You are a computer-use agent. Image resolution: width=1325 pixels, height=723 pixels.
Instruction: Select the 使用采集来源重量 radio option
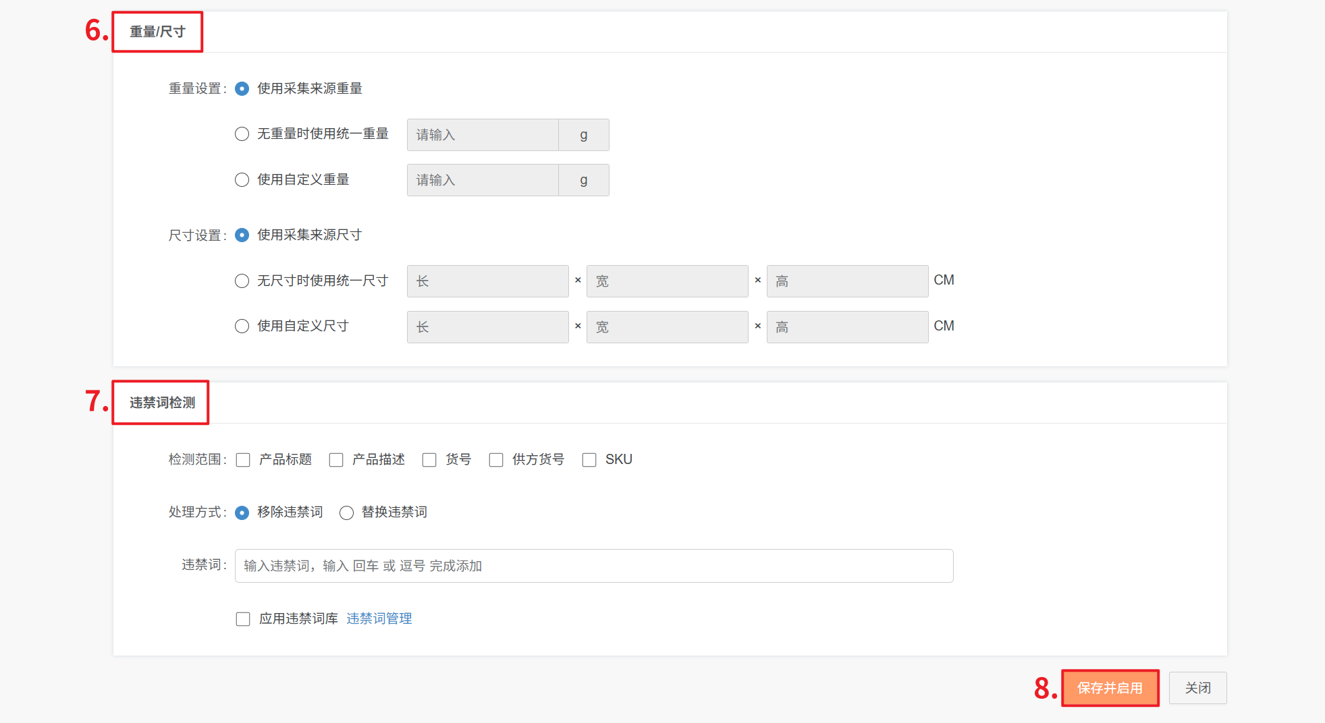pyautogui.click(x=242, y=89)
